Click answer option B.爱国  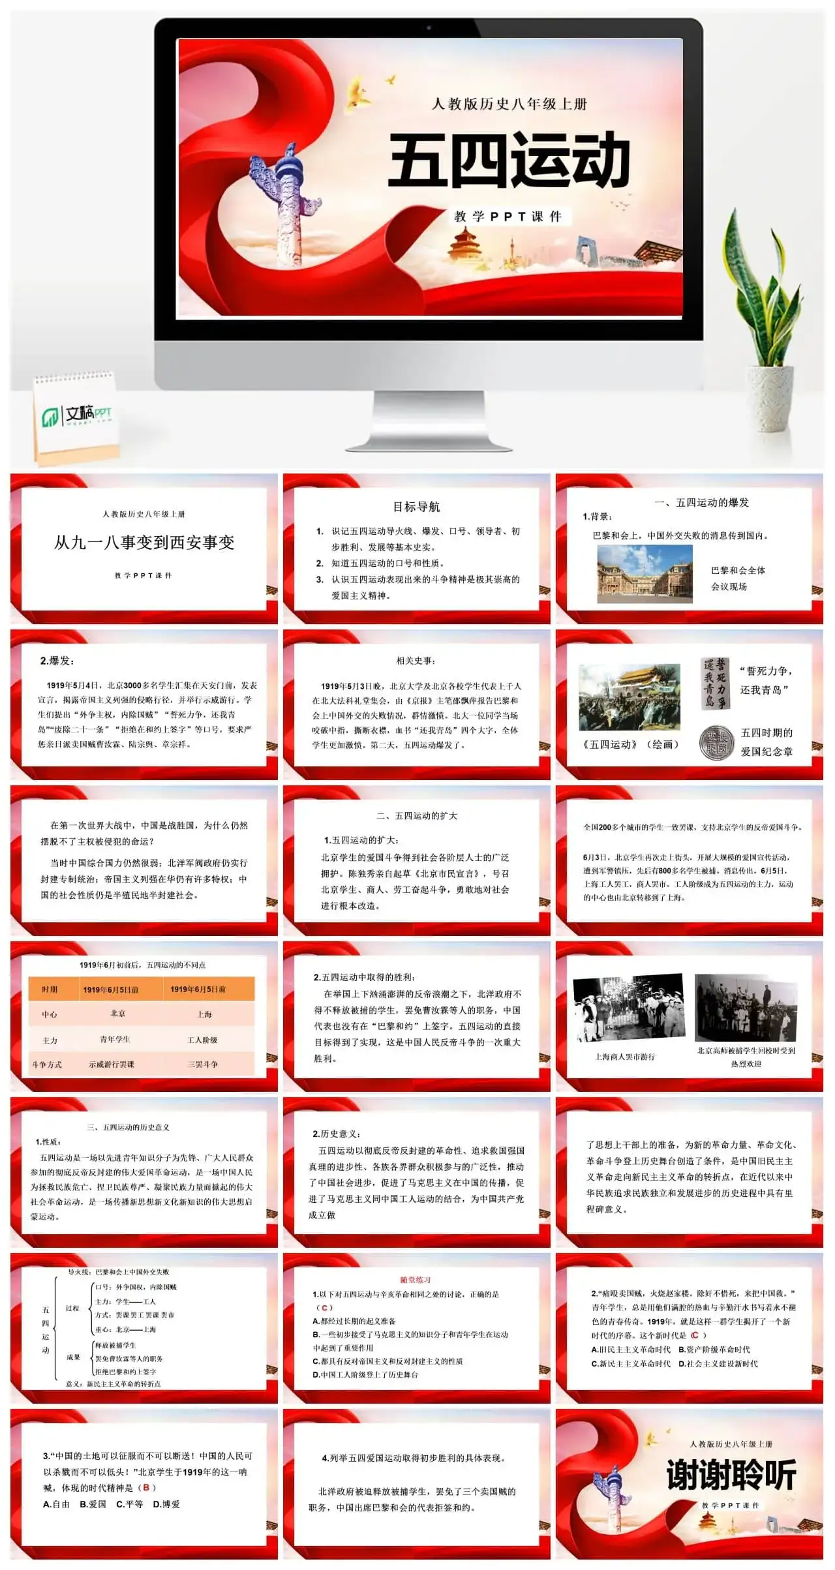tap(93, 1504)
